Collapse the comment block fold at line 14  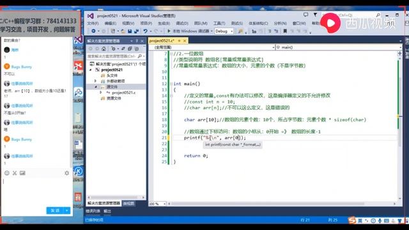171,96
